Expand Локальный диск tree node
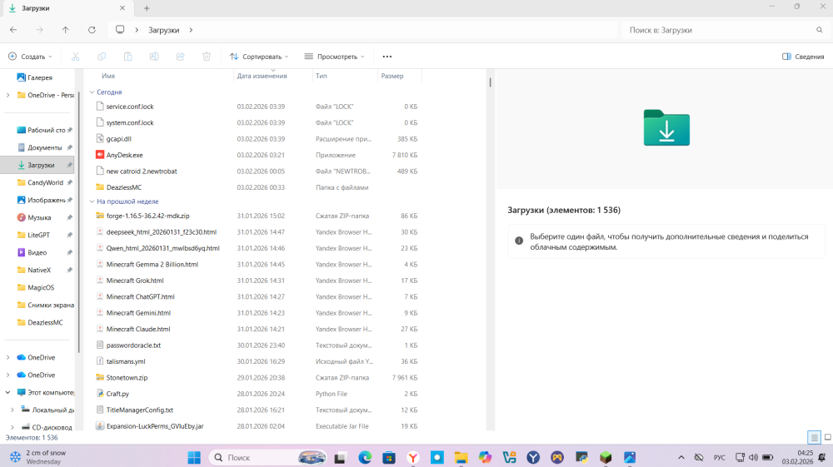The width and height of the screenshot is (833, 467). tap(12, 410)
